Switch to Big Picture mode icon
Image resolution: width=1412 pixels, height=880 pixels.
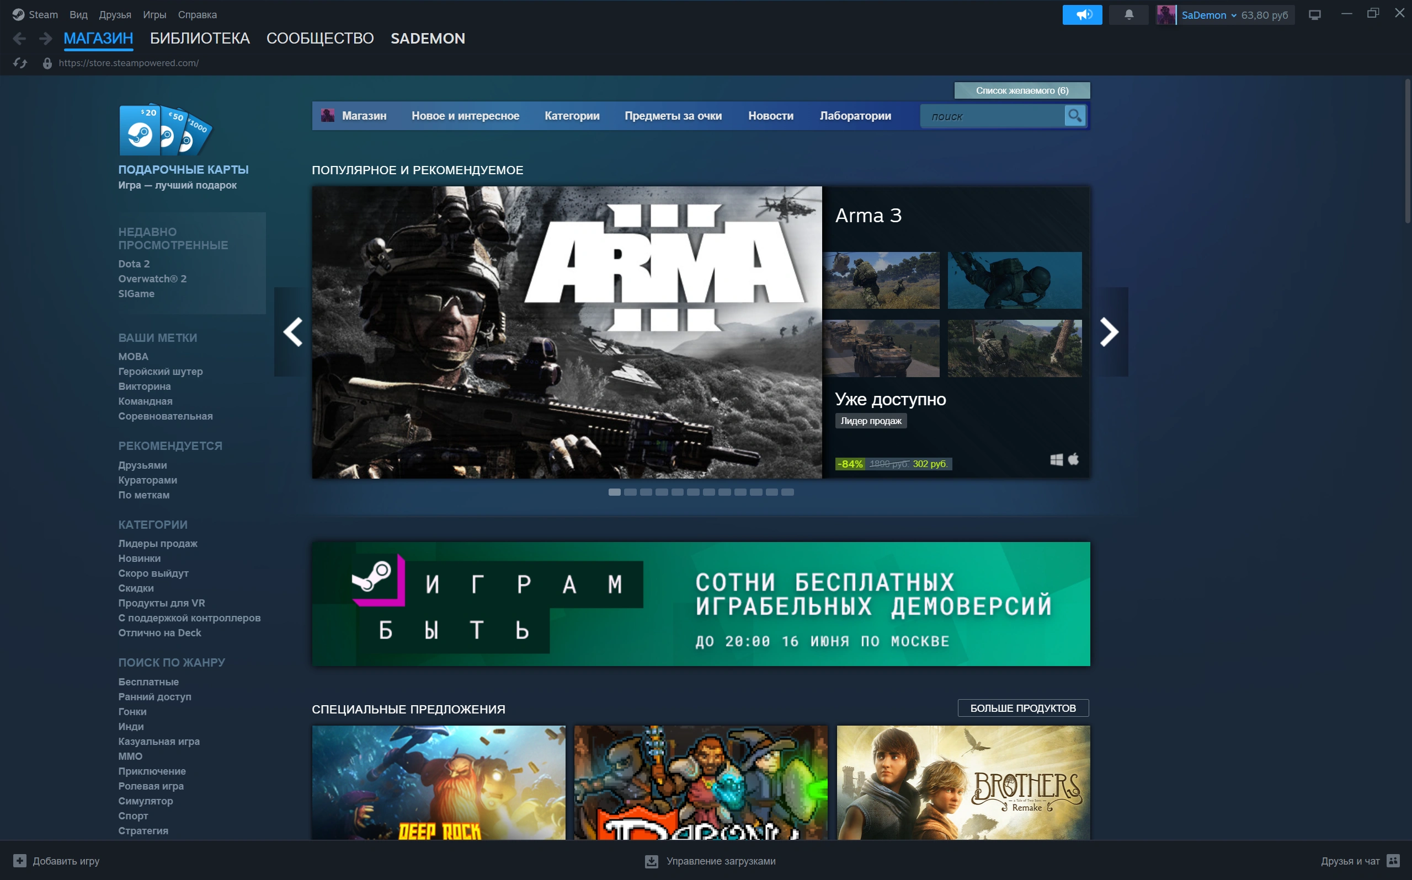pyautogui.click(x=1314, y=14)
